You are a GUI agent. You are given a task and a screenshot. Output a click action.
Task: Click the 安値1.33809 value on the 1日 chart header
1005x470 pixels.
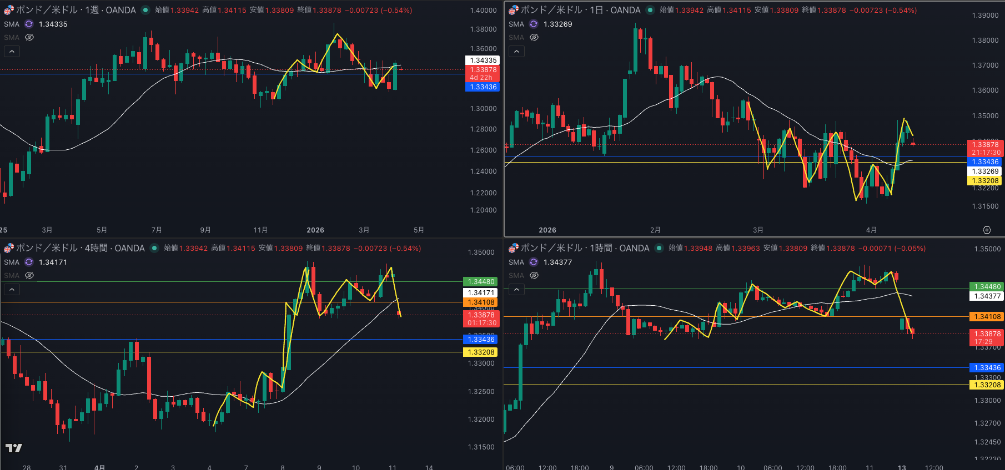point(777,10)
